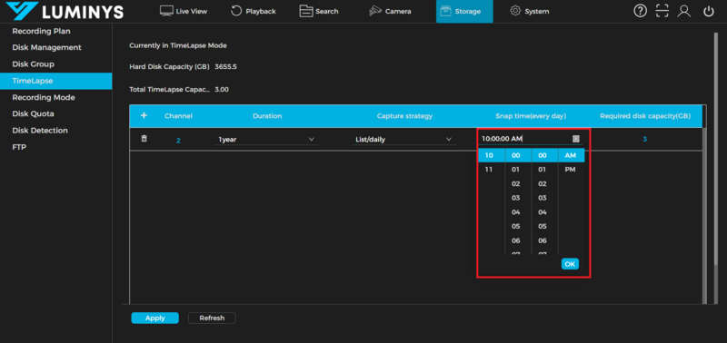The image size is (727, 343).
Task: Click the Snap time(every day) column header
Action: (x=531, y=116)
